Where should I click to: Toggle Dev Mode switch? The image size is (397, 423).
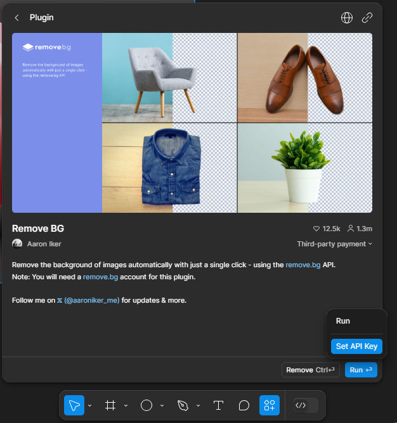pos(306,405)
